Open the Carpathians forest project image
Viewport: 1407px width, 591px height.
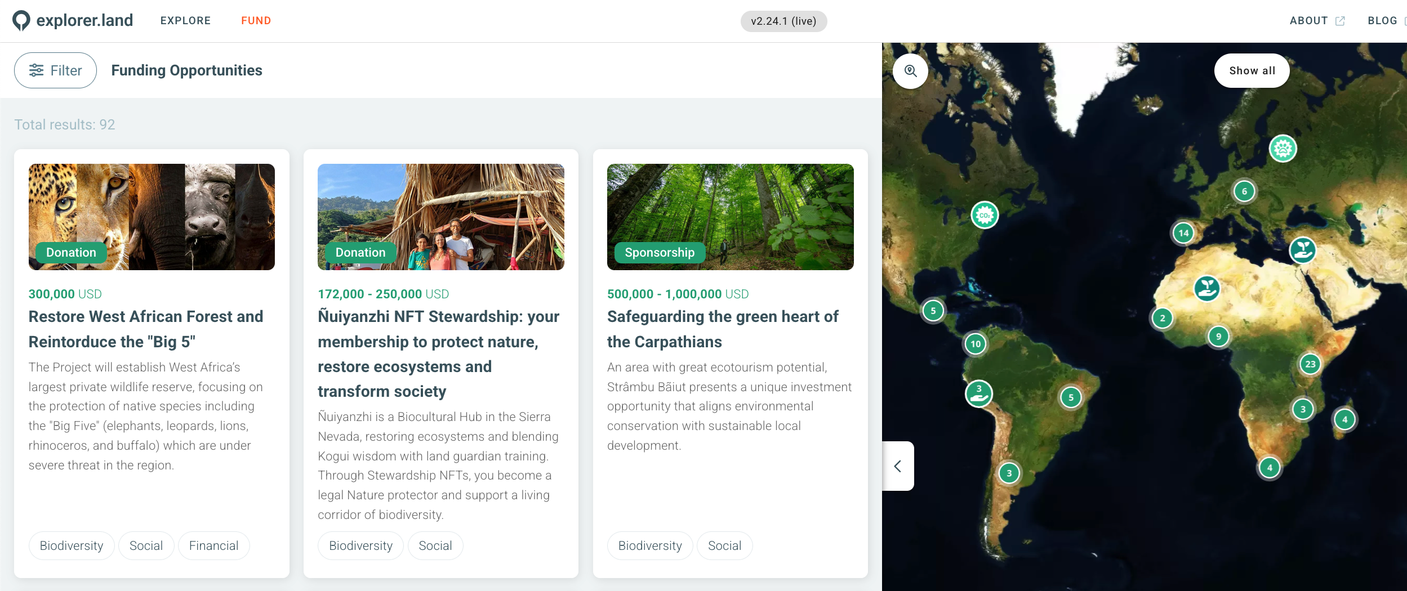(x=730, y=217)
